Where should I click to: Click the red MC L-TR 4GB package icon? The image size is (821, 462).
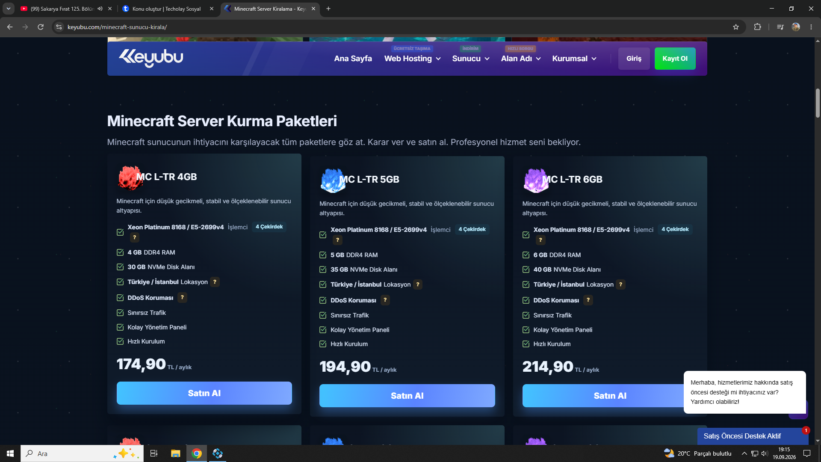130,178
